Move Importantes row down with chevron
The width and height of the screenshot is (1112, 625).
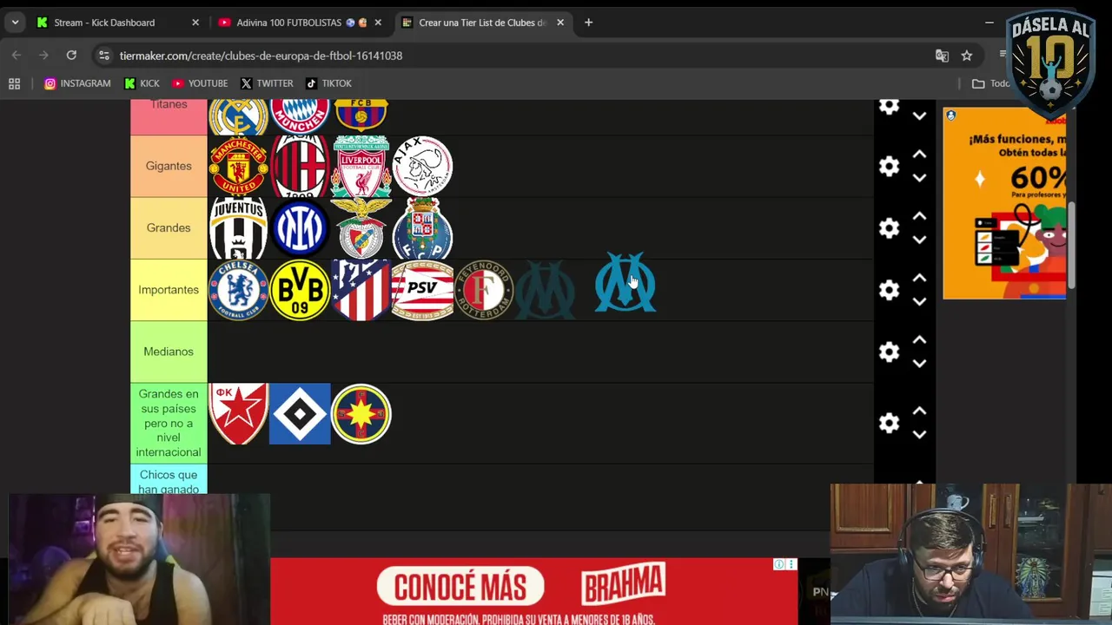[x=919, y=302]
